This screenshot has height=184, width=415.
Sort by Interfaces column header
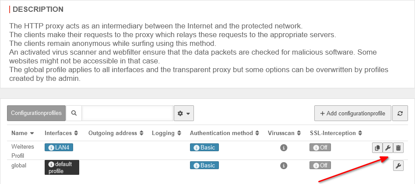pos(61,133)
